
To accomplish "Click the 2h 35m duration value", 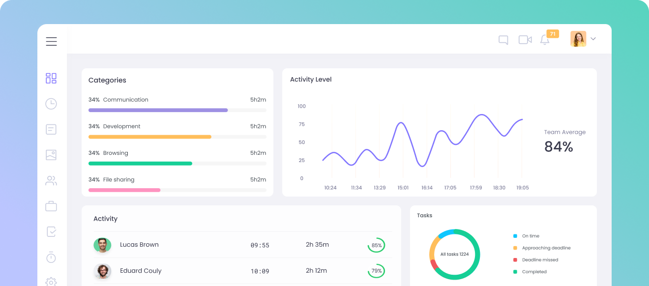I will click(317, 245).
